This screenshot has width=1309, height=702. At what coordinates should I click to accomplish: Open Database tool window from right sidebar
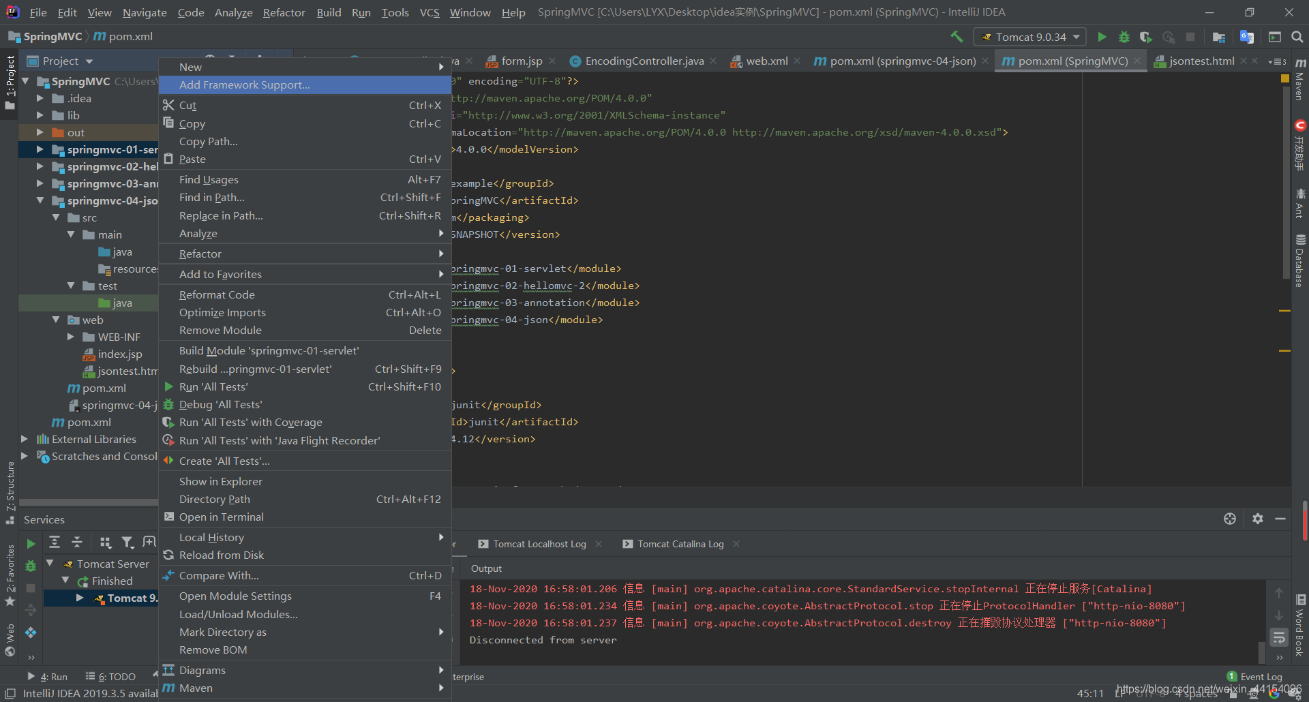(x=1300, y=261)
